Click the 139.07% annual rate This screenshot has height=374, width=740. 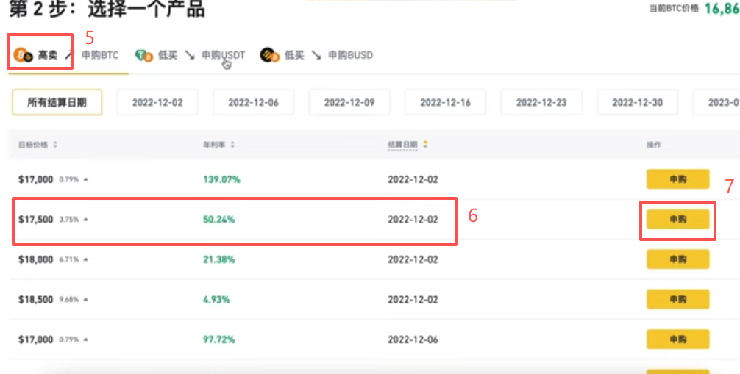[x=221, y=180]
